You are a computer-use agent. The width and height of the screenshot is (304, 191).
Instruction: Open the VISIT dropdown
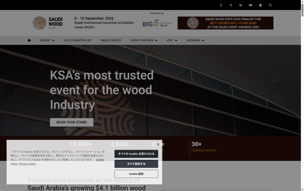coord(172,40)
